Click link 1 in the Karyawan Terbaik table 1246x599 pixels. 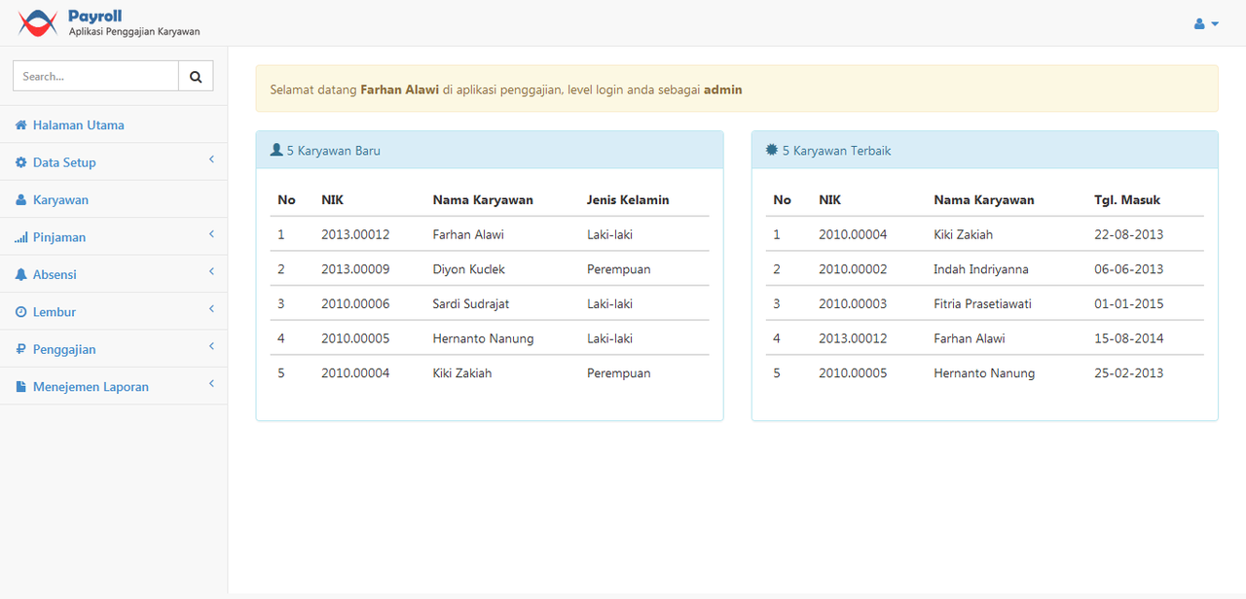(x=780, y=233)
